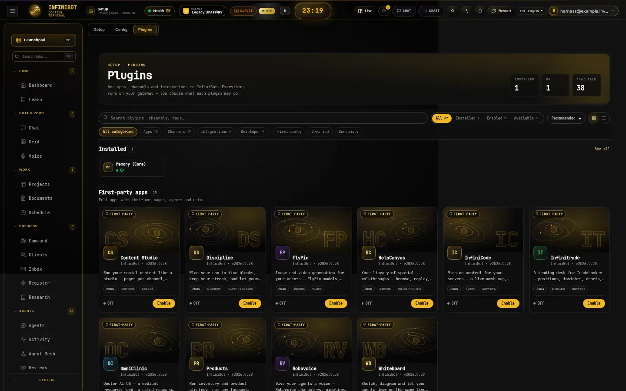Collapse the Business sidebar section
Screen dimensions: 626x391
[43, 226]
